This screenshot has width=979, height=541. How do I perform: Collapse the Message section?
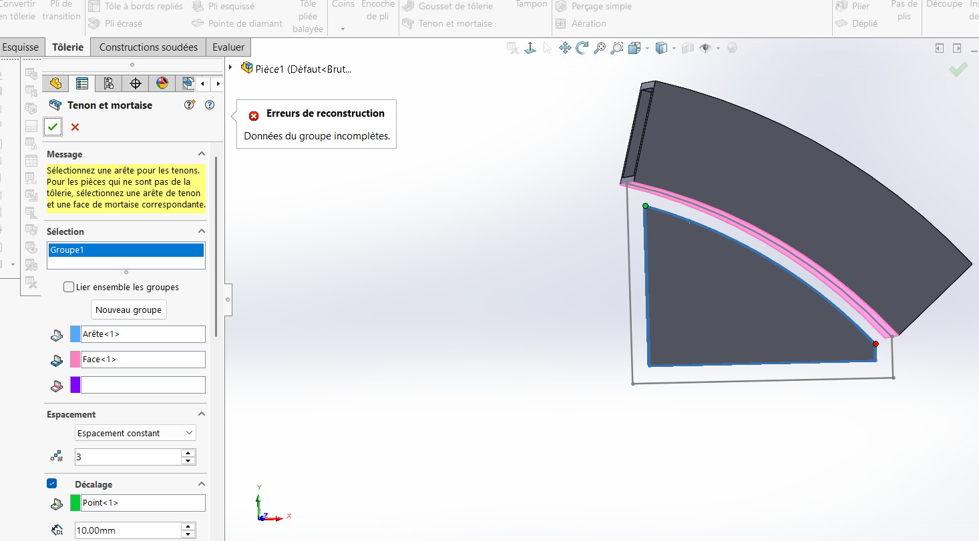201,154
